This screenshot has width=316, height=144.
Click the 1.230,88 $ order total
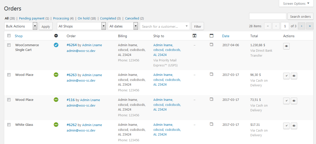(258, 45)
